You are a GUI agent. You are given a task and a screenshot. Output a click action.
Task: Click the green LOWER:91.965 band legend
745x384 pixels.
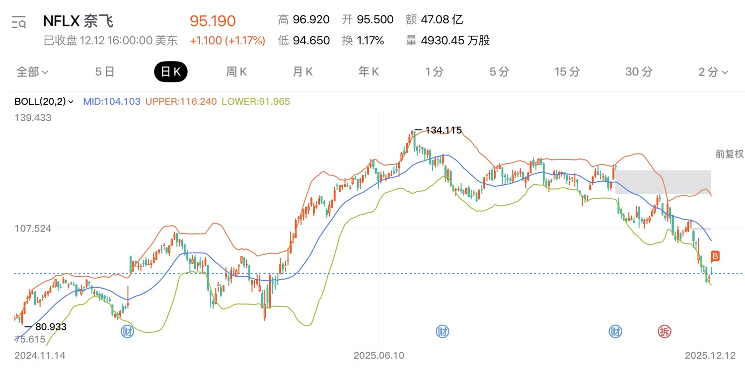[256, 102]
